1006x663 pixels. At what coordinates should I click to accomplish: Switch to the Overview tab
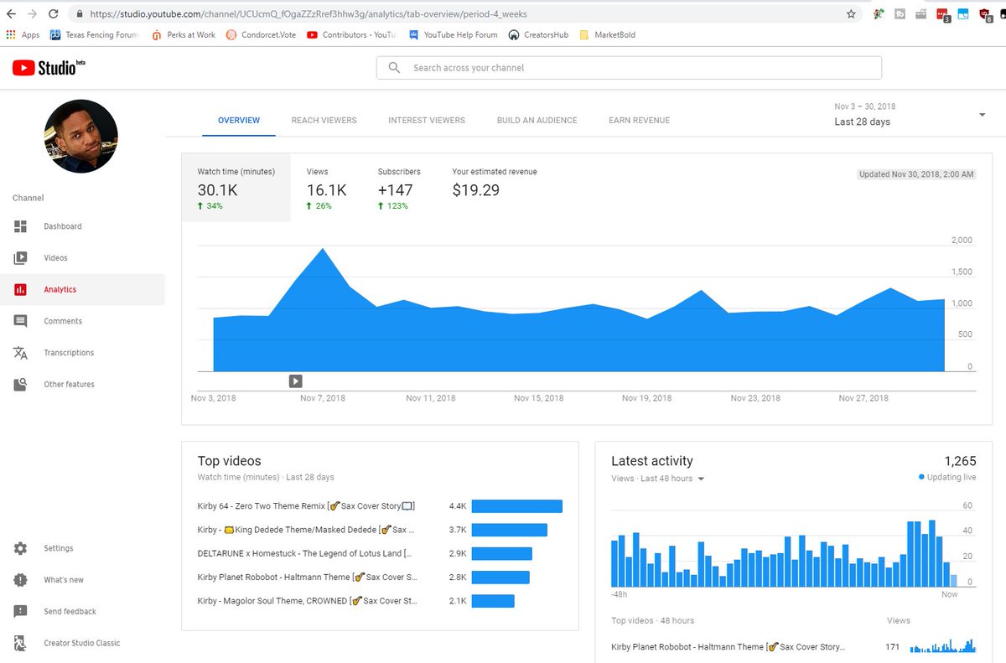pos(239,121)
